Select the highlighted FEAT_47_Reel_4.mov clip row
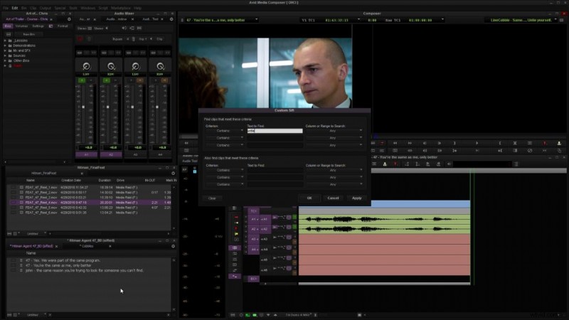 (x=89, y=203)
